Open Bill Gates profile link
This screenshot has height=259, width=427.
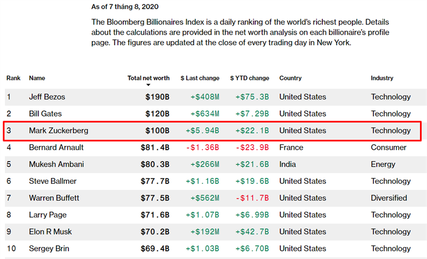[45, 114]
